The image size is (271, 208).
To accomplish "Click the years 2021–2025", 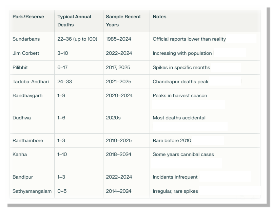I will click(x=119, y=82).
